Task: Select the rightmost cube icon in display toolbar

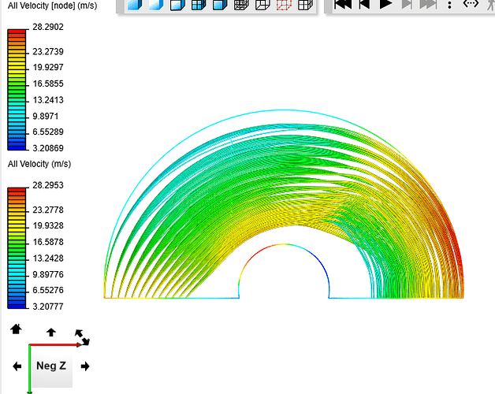Action: 305,5
